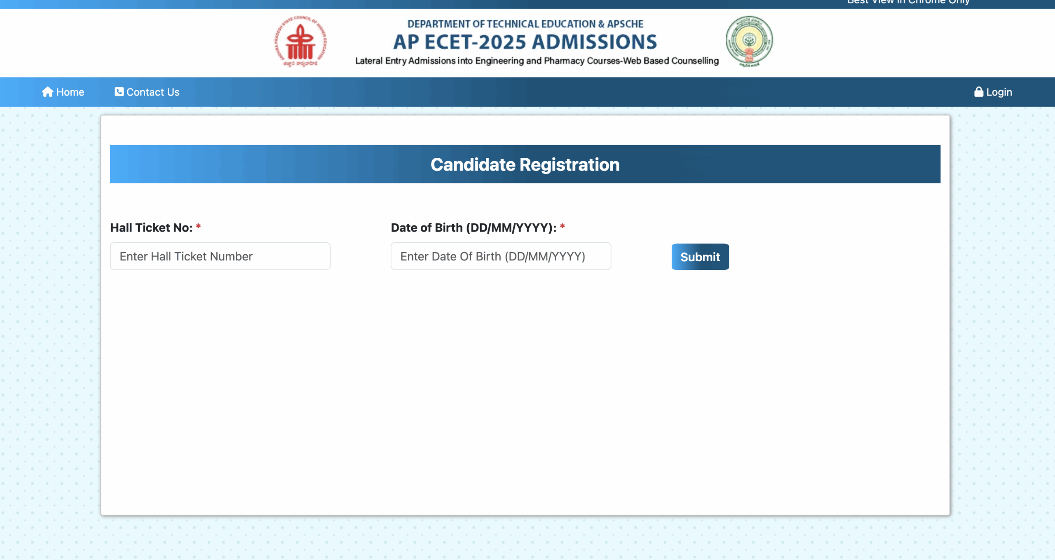Screen dimensions: 1055x560
Task: Go to the Login link
Action: [x=999, y=92]
